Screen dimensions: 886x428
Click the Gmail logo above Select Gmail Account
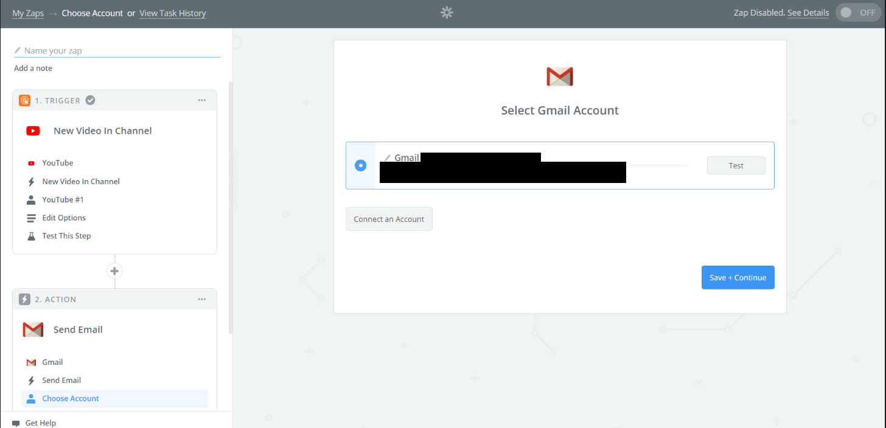(x=560, y=77)
